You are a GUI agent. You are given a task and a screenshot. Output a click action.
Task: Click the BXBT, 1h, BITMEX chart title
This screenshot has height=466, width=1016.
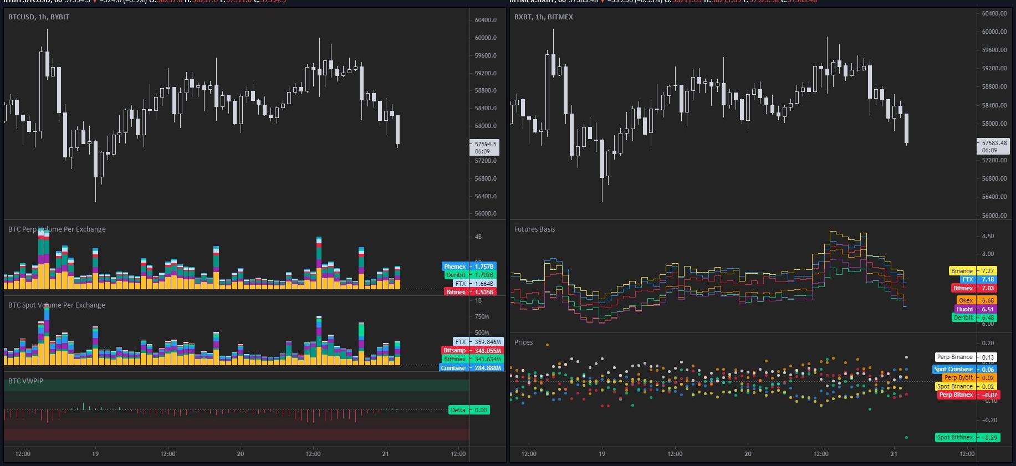543,17
